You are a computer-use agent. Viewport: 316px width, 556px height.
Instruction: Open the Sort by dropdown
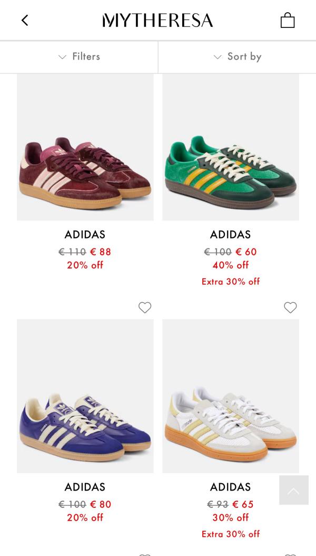click(x=237, y=56)
